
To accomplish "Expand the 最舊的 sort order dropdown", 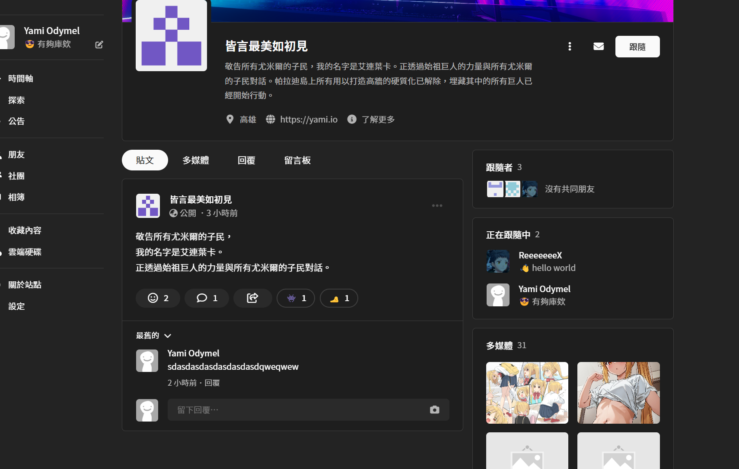I will click(154, 335).
